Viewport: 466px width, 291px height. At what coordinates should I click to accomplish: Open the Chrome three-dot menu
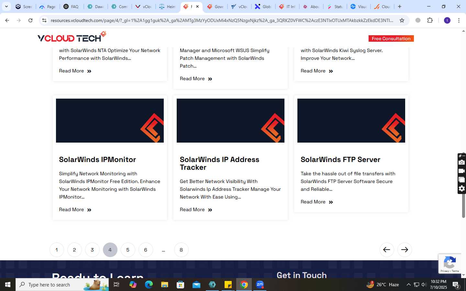(459, 20)
